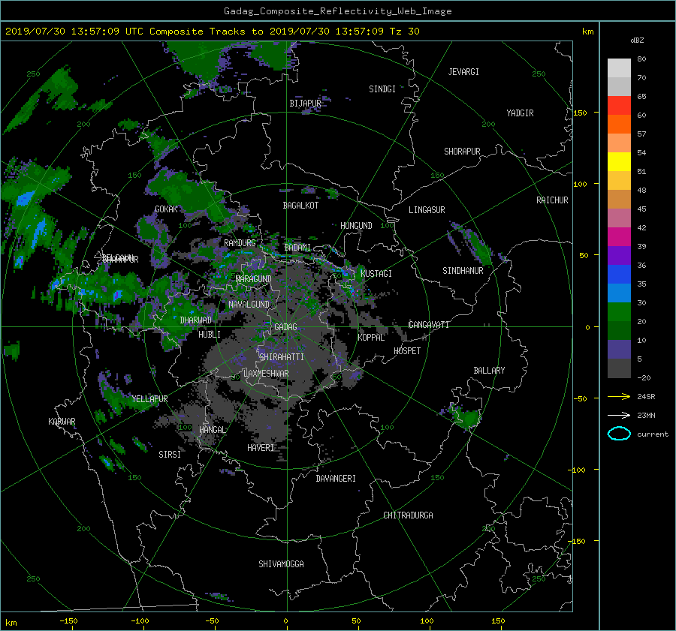Click the YADGIR city label
Image resolution: width=676 pixels, height=631 pixels.
tap(520, 113)
